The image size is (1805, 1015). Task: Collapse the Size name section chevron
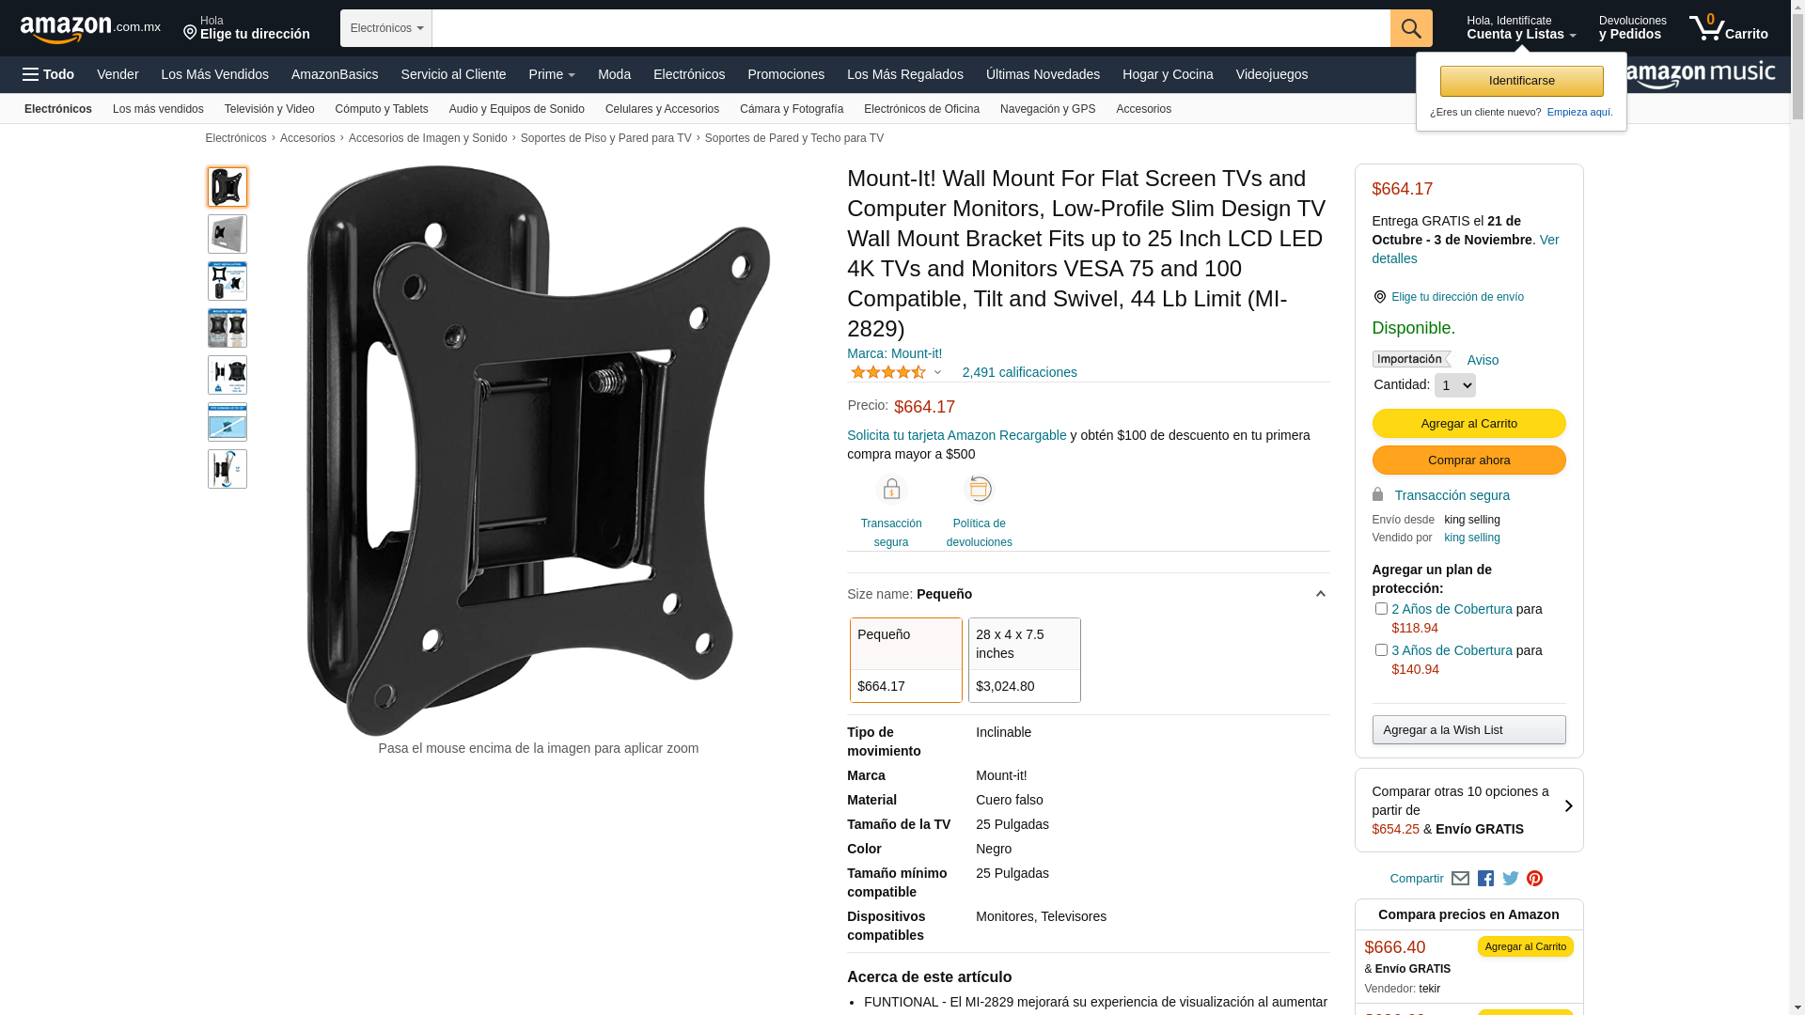(x=1320, y=594)
